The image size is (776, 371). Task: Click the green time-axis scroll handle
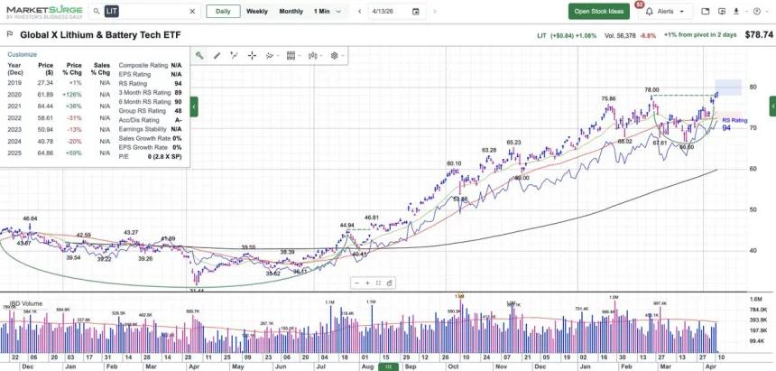pyautogui.click(x=389, y=367)
